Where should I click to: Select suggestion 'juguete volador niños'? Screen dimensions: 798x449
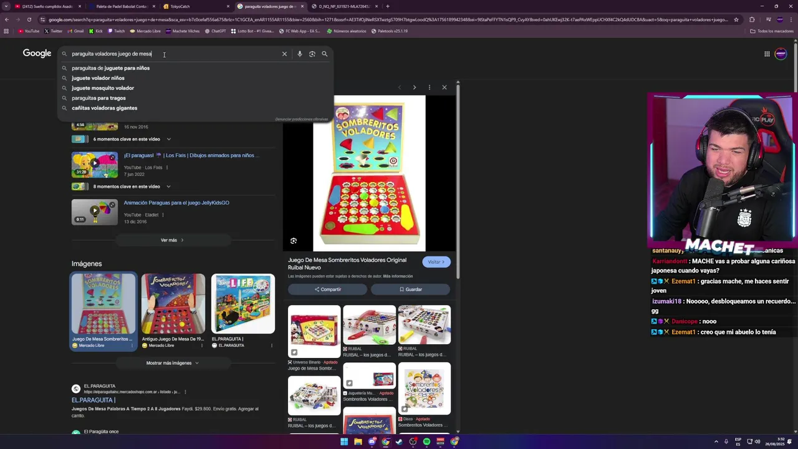click(x=98, y=78)
